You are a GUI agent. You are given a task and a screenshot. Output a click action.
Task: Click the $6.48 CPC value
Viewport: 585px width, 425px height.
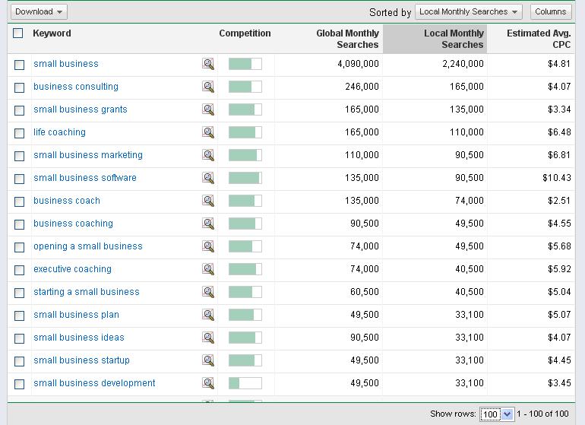(559, 132)
